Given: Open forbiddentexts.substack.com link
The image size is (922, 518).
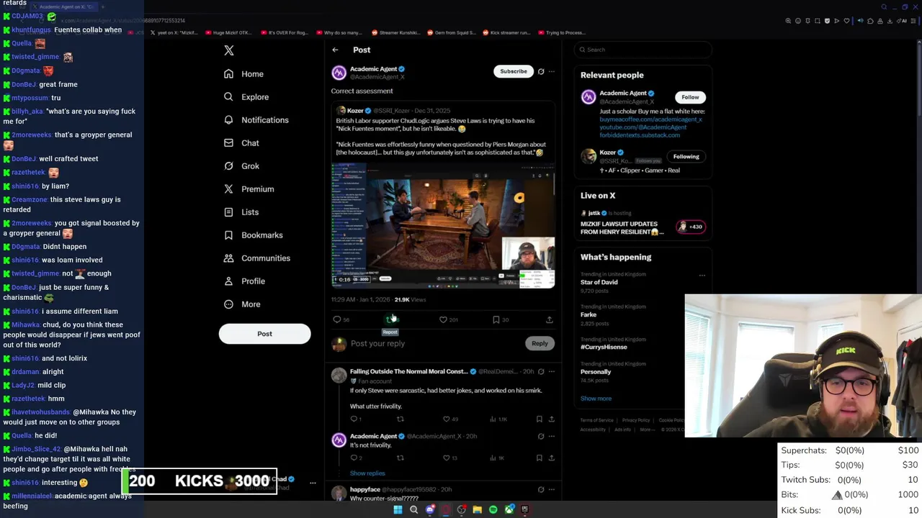Looking at the screenshot, I should click(x=640, y=135).
